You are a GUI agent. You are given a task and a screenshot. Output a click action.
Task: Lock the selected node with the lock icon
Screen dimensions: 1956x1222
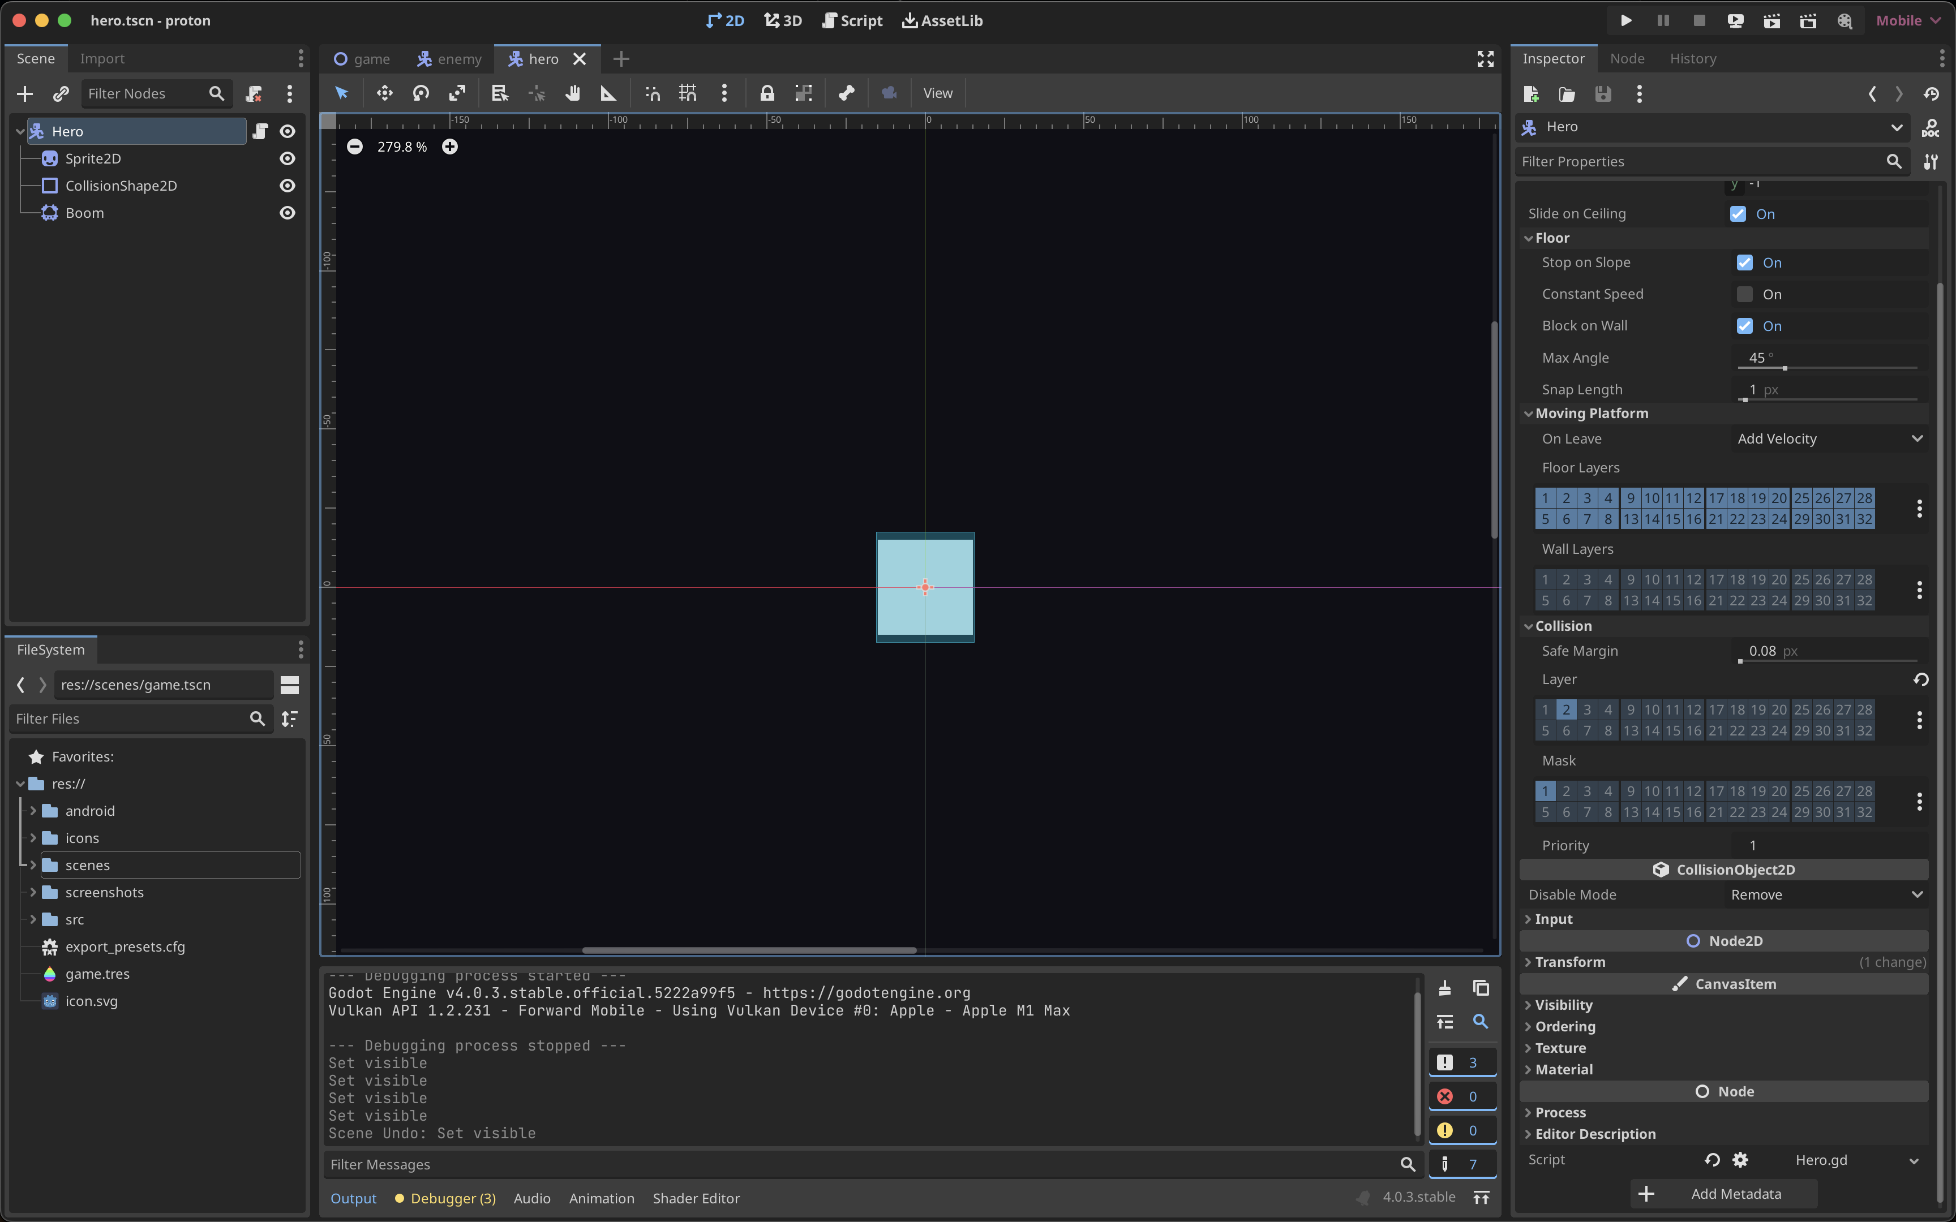coord(766,93)
